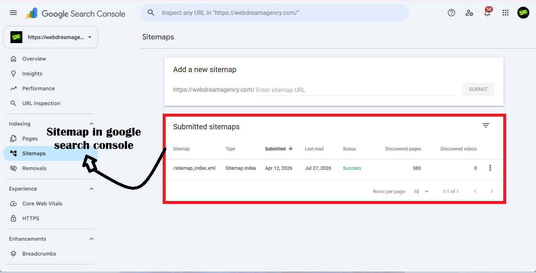Open the Help question mark icon
The width and height of the screenshot is (536, 273).
[x=452, y=13]
